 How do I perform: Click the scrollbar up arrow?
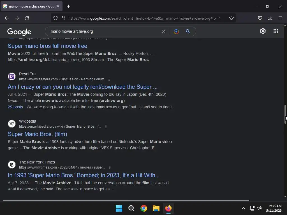[x=285, y=25]
